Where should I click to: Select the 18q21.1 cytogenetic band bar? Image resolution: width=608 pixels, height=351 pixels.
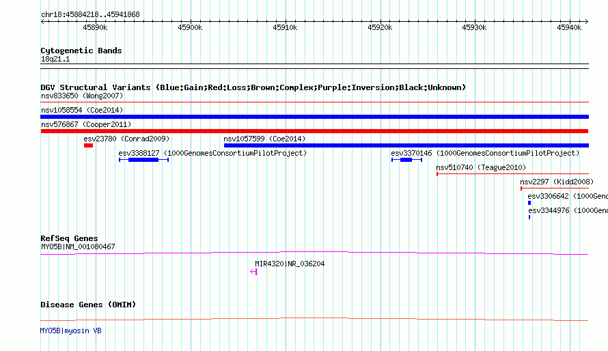tap(314, 66)
